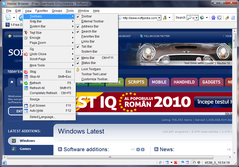Click the bookmark star icon on the page
239x167 pixels.
[x=10, y=36]
